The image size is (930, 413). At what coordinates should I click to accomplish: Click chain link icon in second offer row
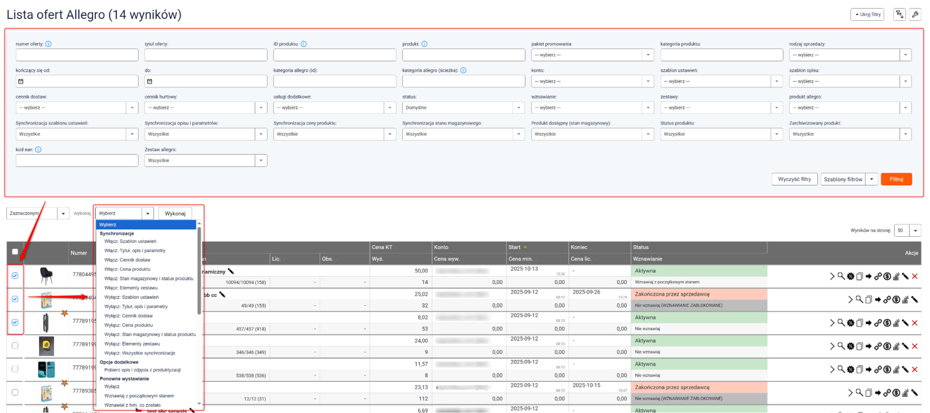(x=887, y=300)
